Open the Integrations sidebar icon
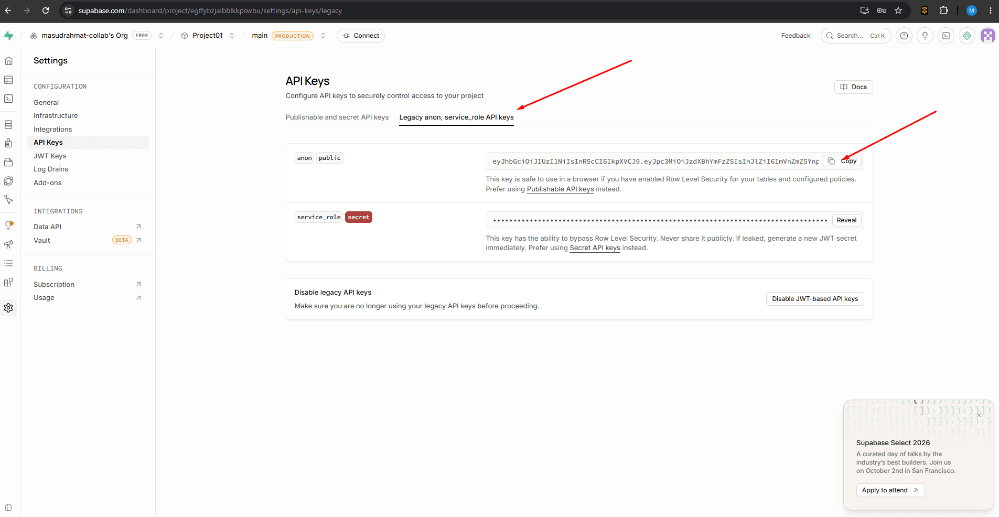Screen dimensions: 999x517 click(8, 282)
